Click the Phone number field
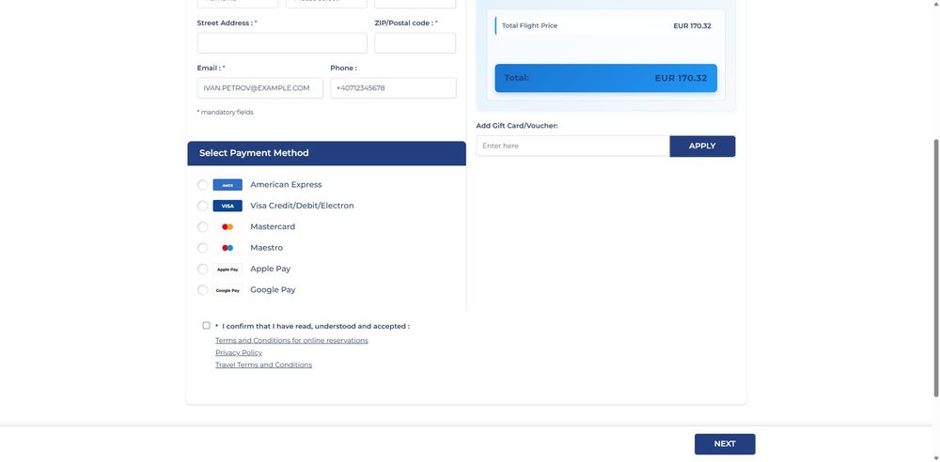 click(393, 88)
